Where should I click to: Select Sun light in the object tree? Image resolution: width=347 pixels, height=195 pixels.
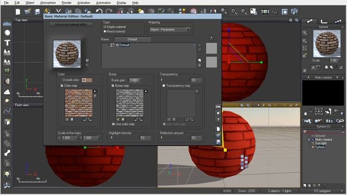[320, 143]
